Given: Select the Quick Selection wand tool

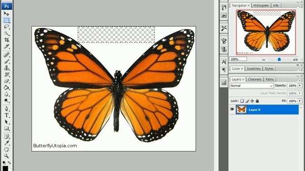Looking at the screenshot, I should tap(6, 33).
